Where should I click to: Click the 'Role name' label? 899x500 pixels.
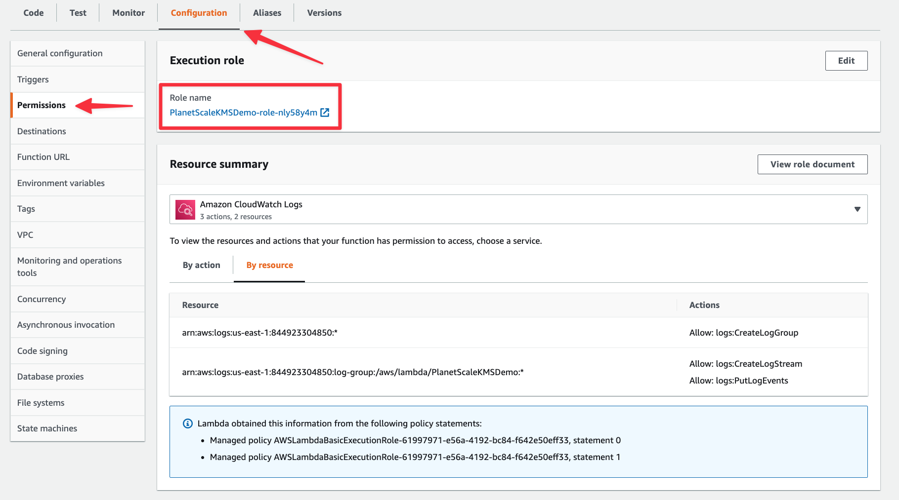190,98
